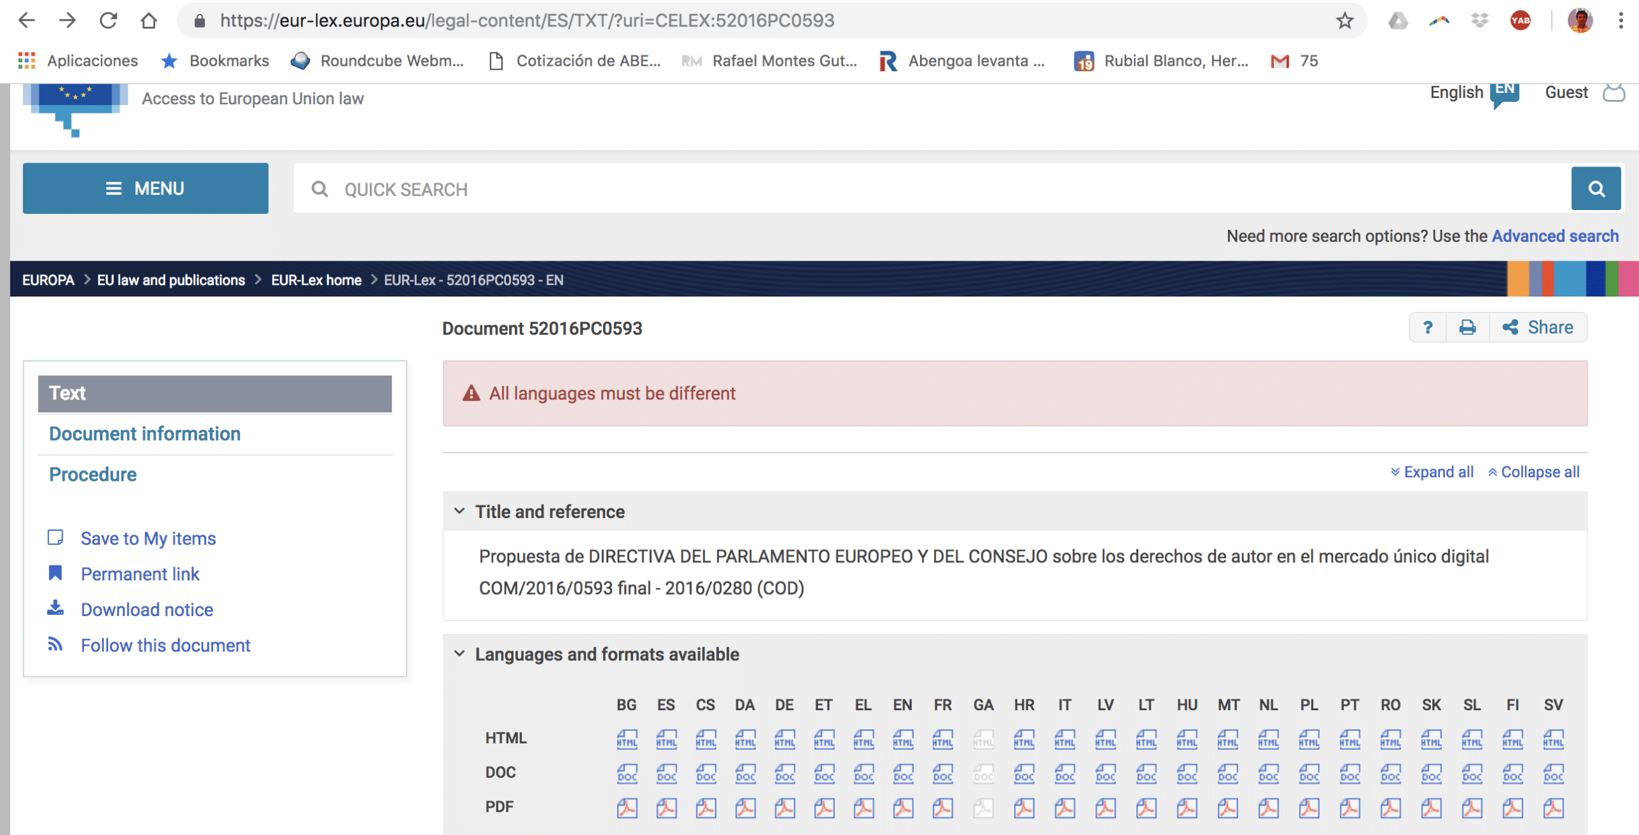Download the EN language PDF file
Viewport: 1639px width, 835px height.
click(903, 808)
